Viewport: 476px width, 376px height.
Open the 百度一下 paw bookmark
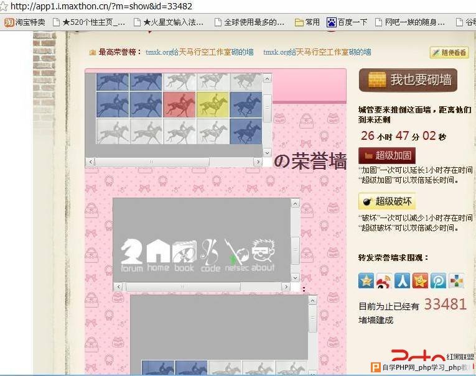(347, 22)
